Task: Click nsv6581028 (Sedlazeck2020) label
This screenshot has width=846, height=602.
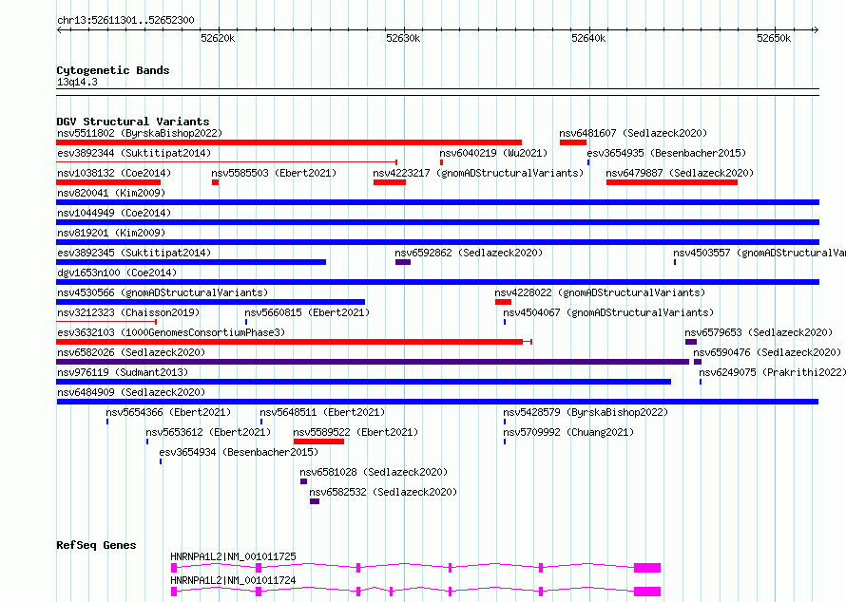Action: [374, 472]
